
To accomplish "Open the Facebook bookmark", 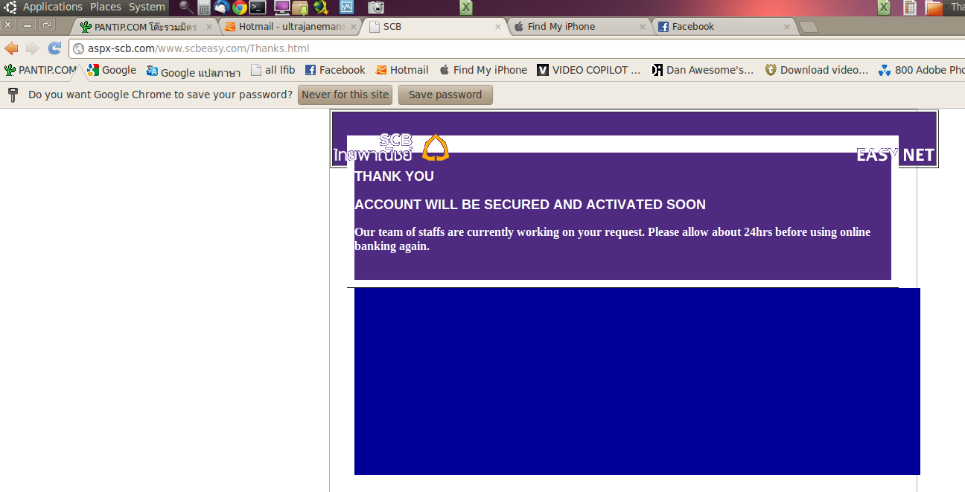I will point(335,70).
